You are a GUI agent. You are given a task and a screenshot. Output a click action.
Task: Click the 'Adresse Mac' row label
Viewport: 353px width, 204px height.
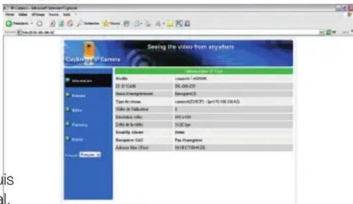tap(132, 148)
